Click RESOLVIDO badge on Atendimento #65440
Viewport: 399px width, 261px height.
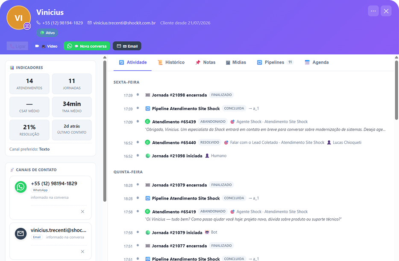pyautogui.click(x=210, y=142)
